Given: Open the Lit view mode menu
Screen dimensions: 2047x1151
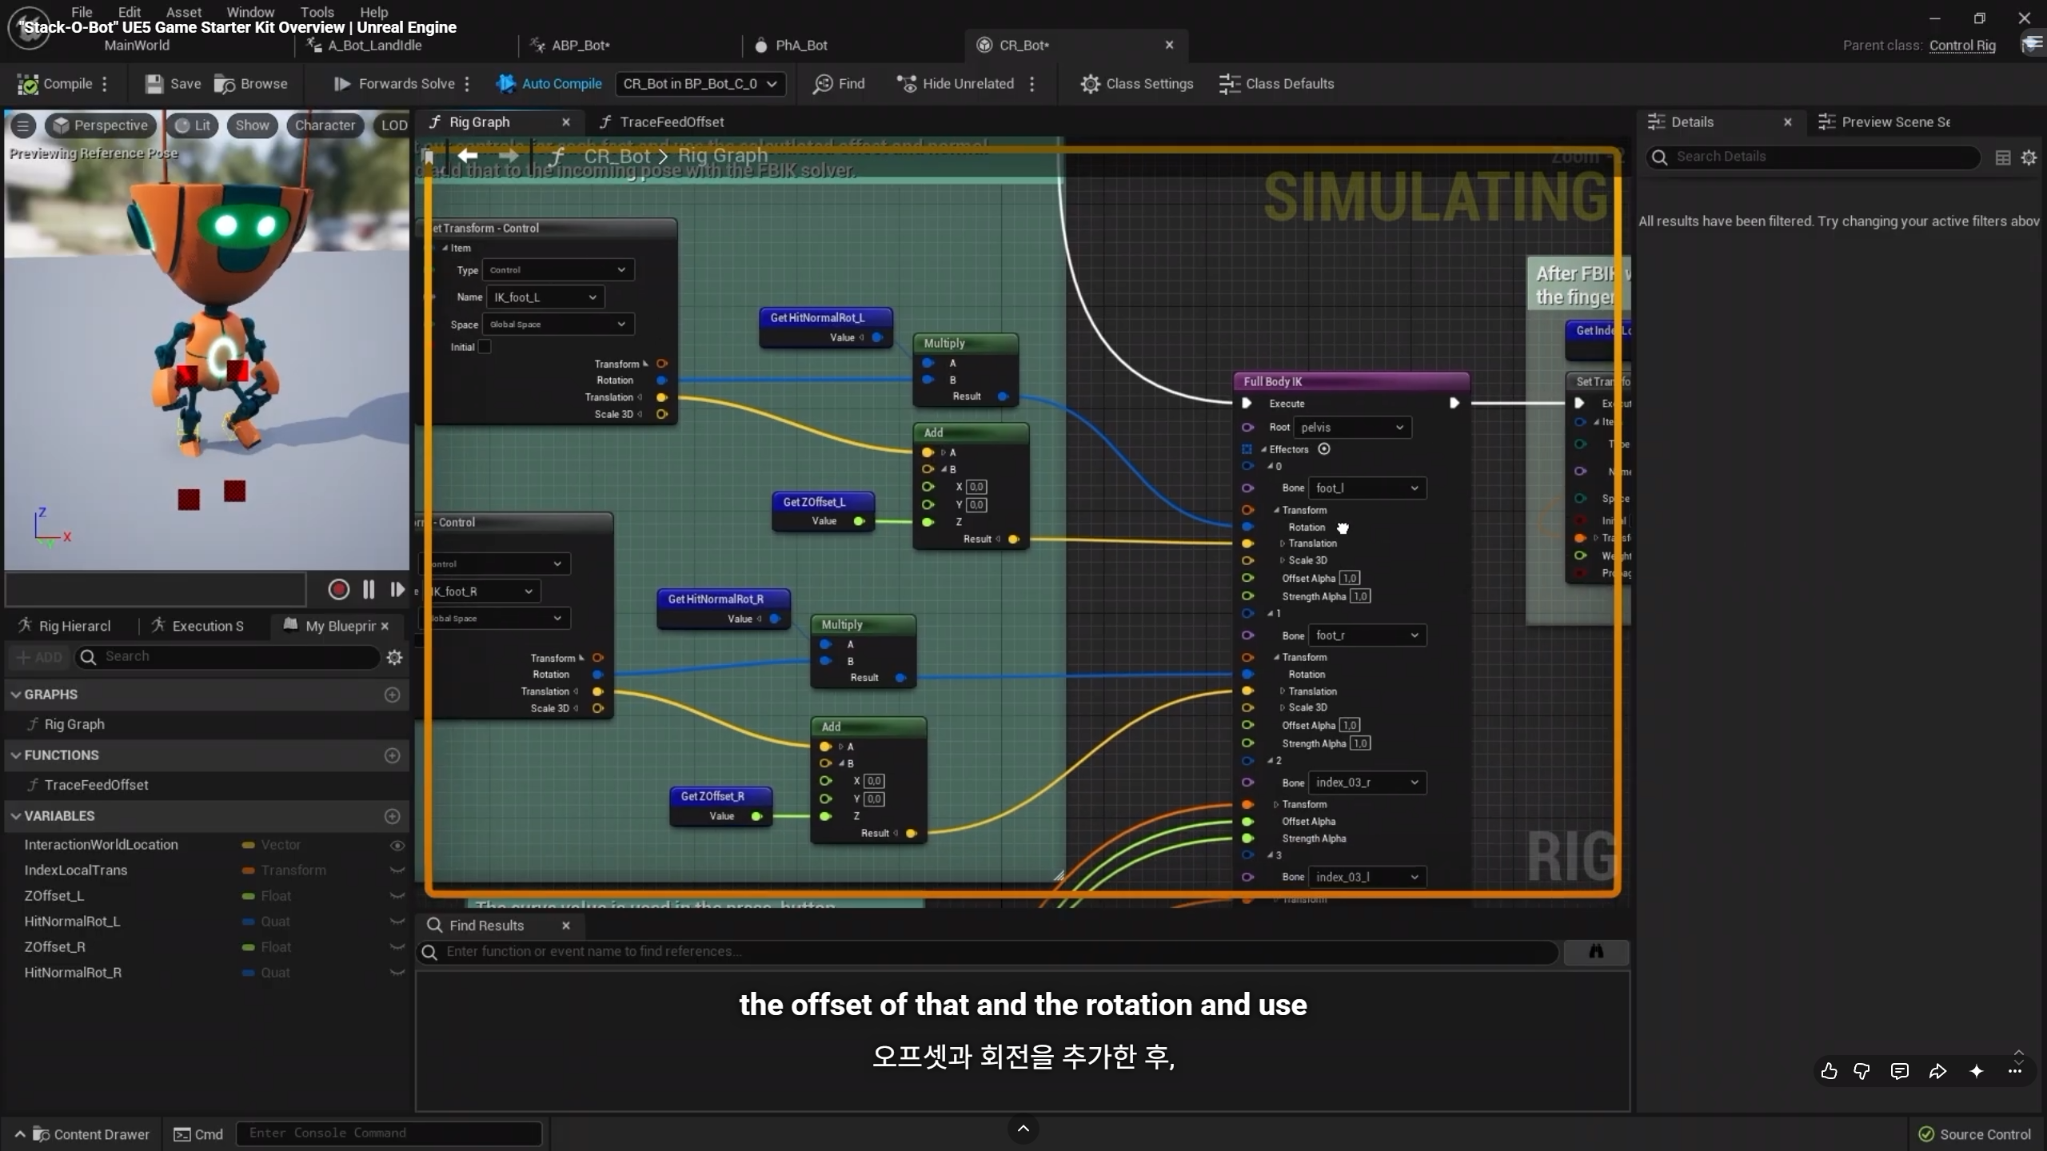Looking at the screenshot, I should (x=193, y=125).
